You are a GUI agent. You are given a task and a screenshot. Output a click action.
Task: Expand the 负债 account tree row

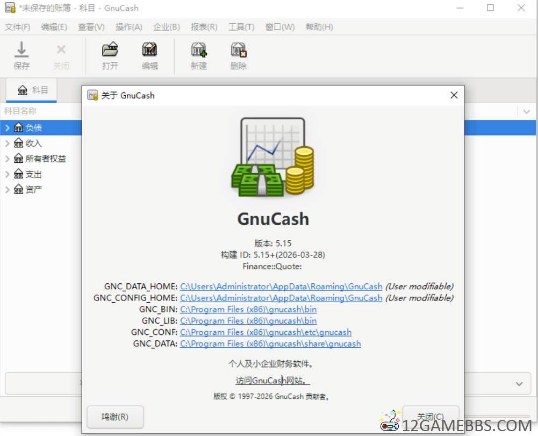[7, 128]
